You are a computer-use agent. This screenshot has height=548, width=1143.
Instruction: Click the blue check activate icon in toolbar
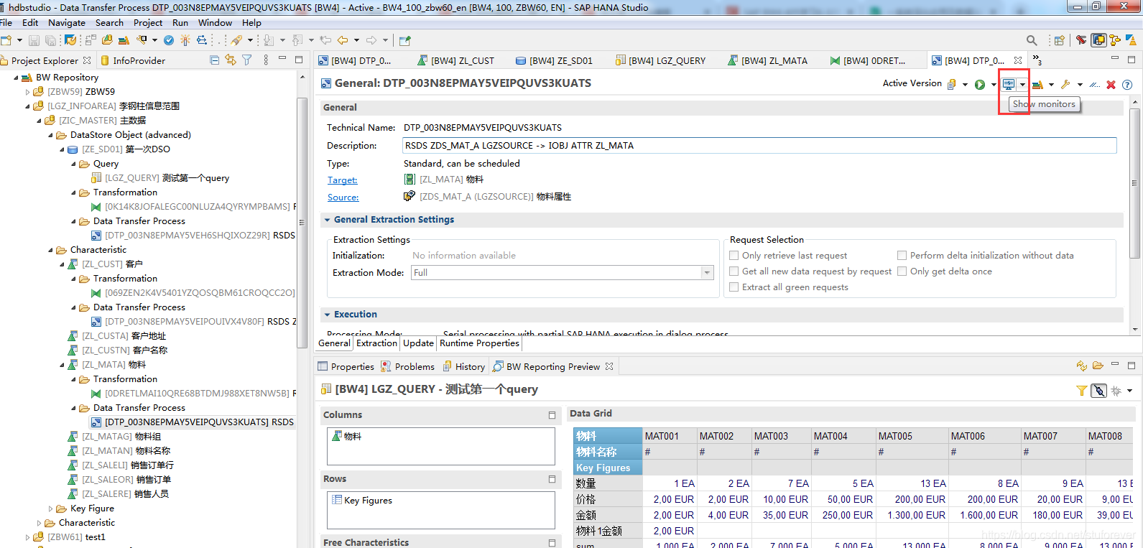[x=169, y=40]
